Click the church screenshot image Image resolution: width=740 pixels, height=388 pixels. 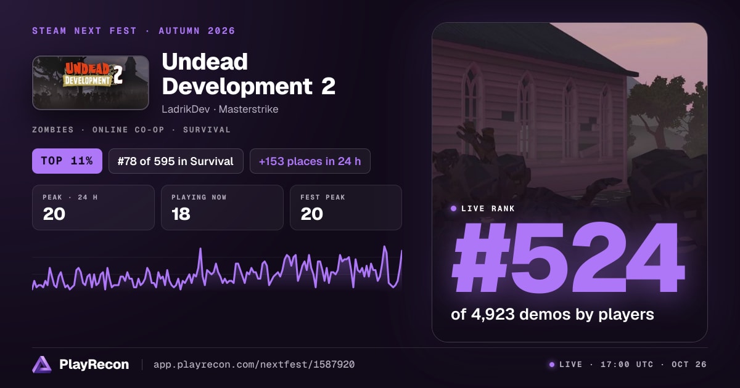570,182
